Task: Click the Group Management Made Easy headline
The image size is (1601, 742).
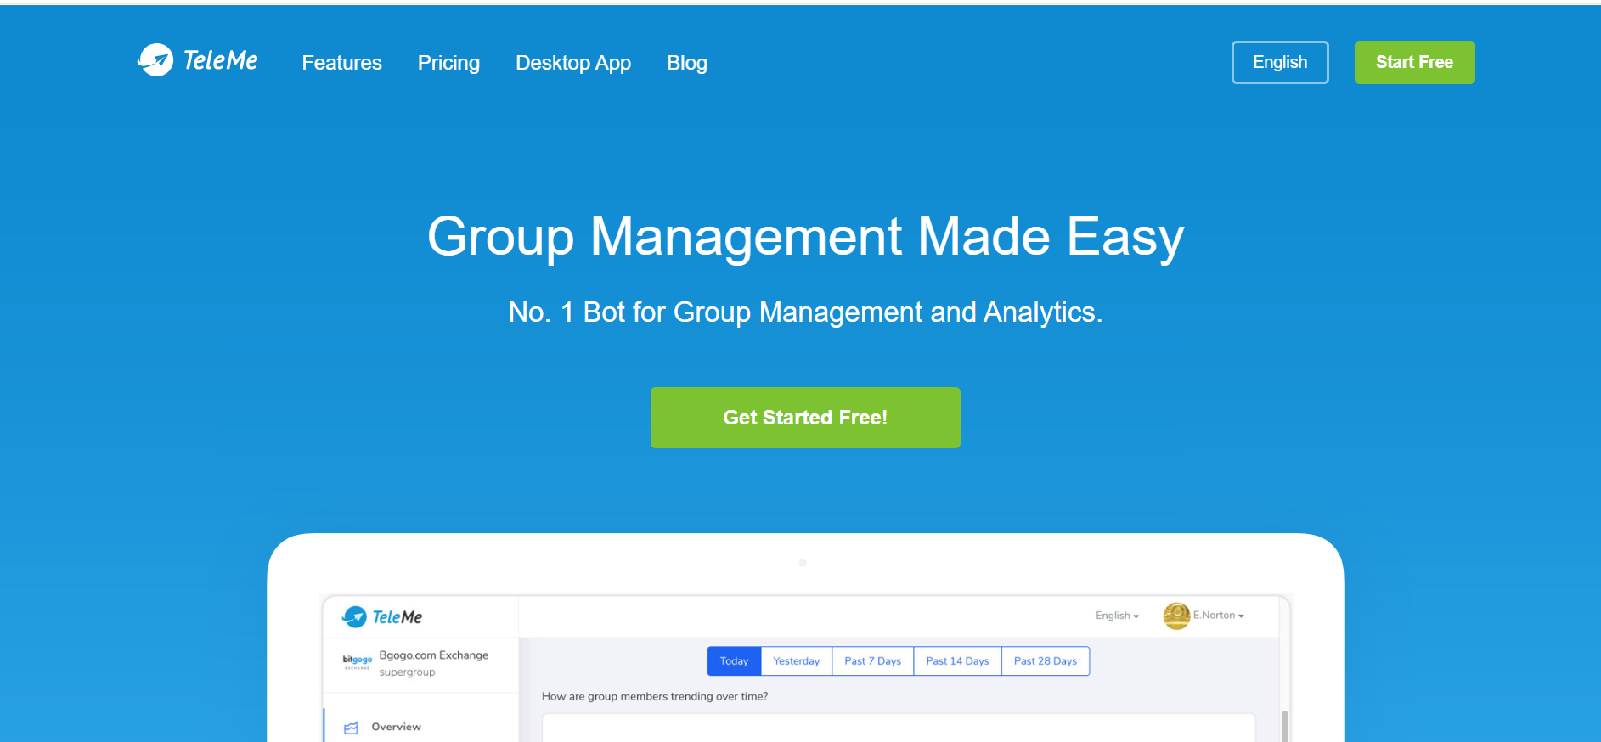Action: [805, 236]
